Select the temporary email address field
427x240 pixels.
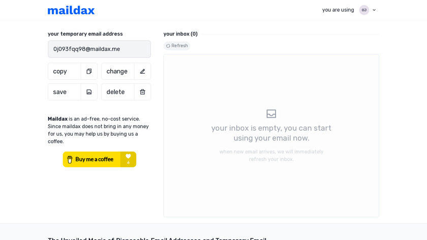99,49
